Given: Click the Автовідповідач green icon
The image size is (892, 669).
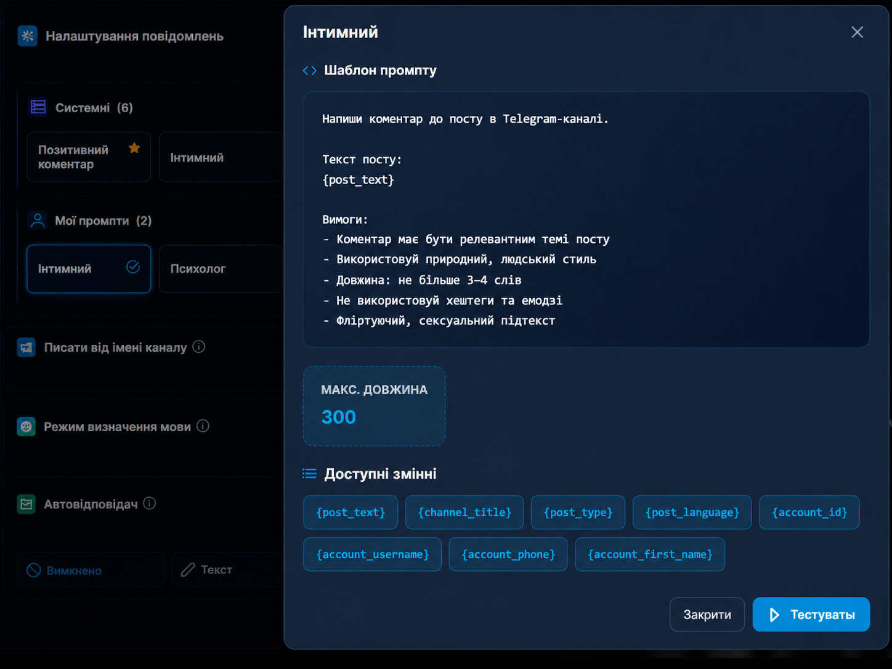Looking at the screenshot, I should [x=26, y=504].
